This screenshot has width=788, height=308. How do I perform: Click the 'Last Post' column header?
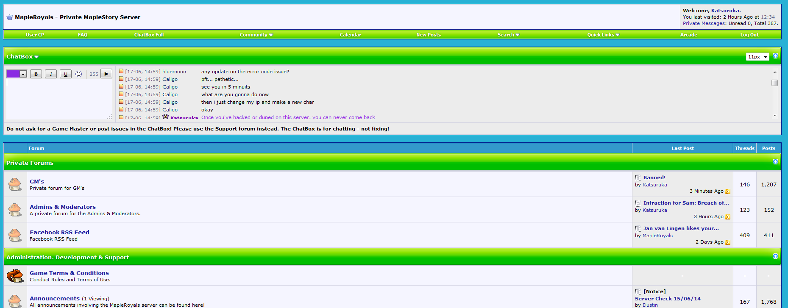click(682, 148)
